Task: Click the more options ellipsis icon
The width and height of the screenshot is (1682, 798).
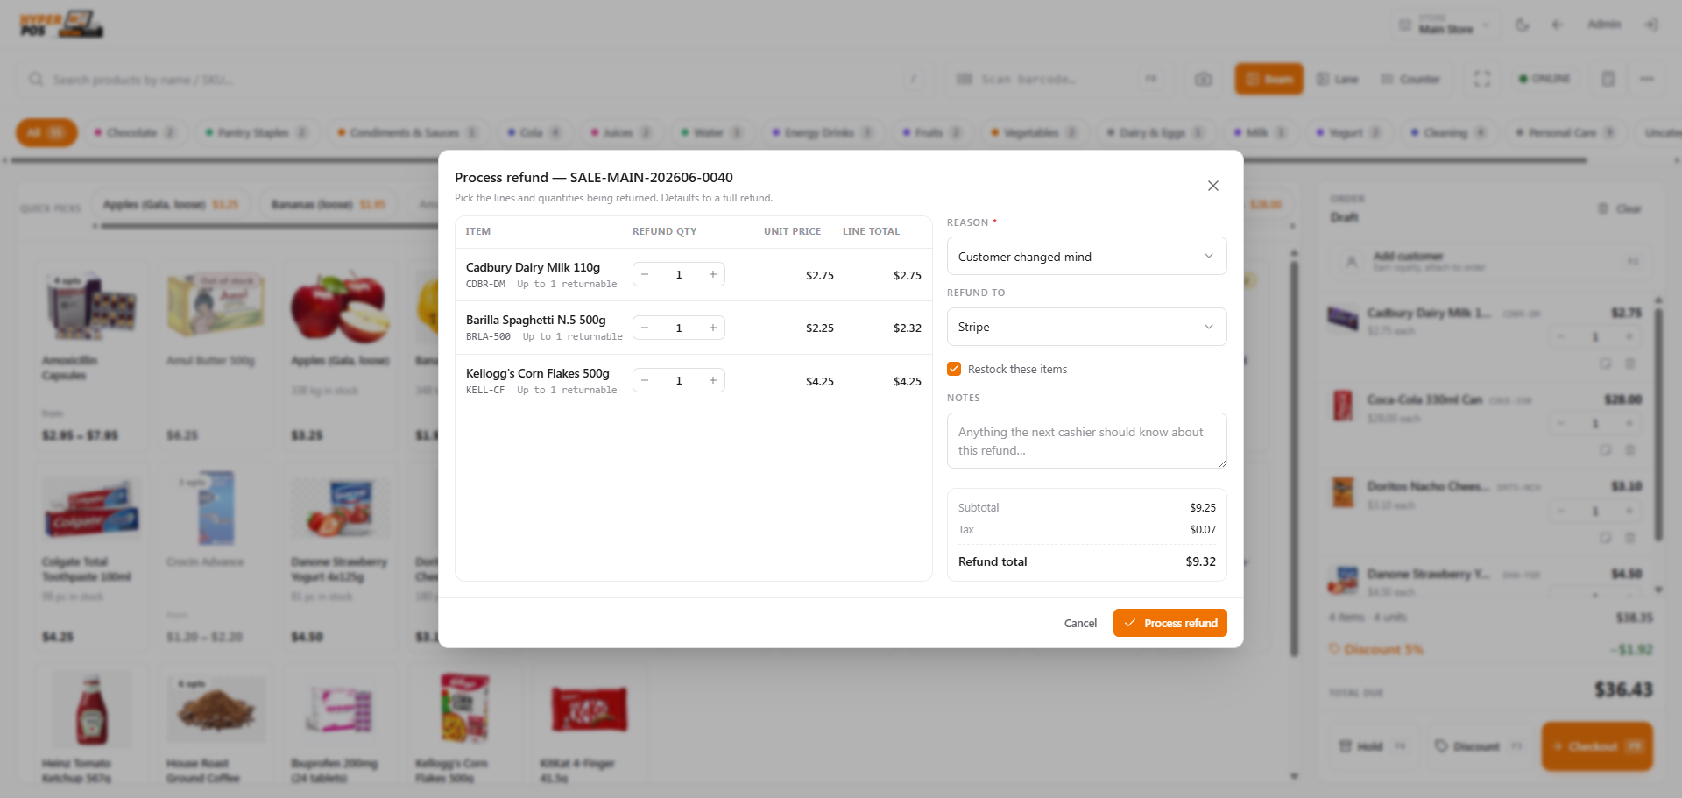Action: point(1647,79)
